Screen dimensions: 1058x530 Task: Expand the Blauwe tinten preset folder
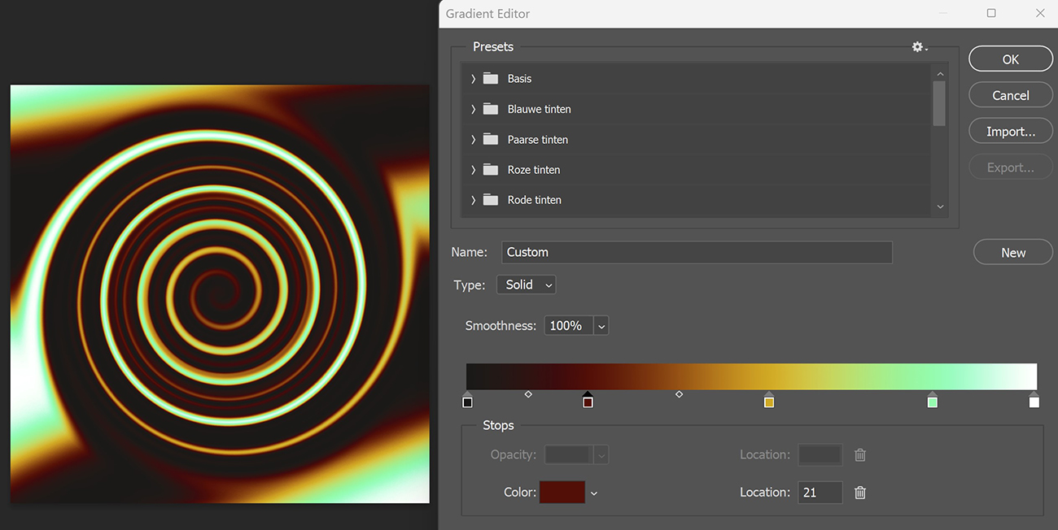coord(473,108)
